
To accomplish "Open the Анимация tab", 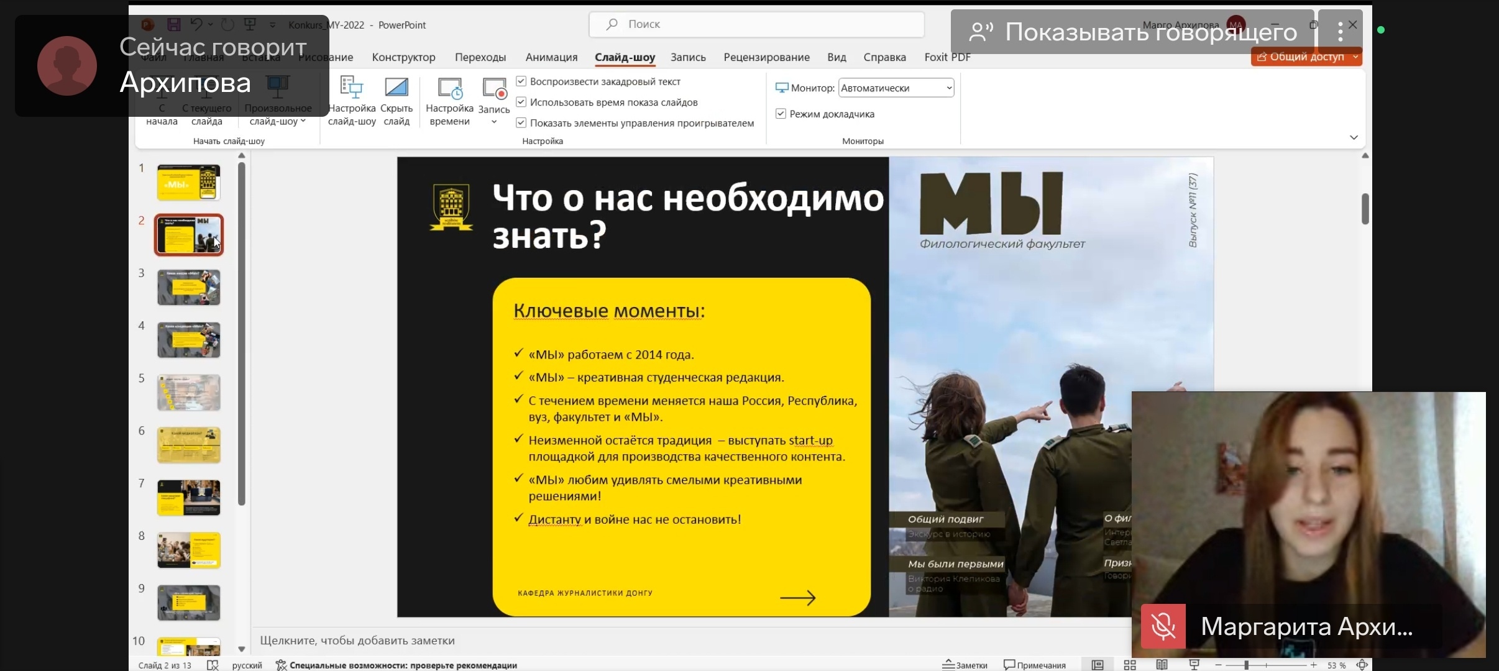I will pyautogui.click(x=551, y=57).
